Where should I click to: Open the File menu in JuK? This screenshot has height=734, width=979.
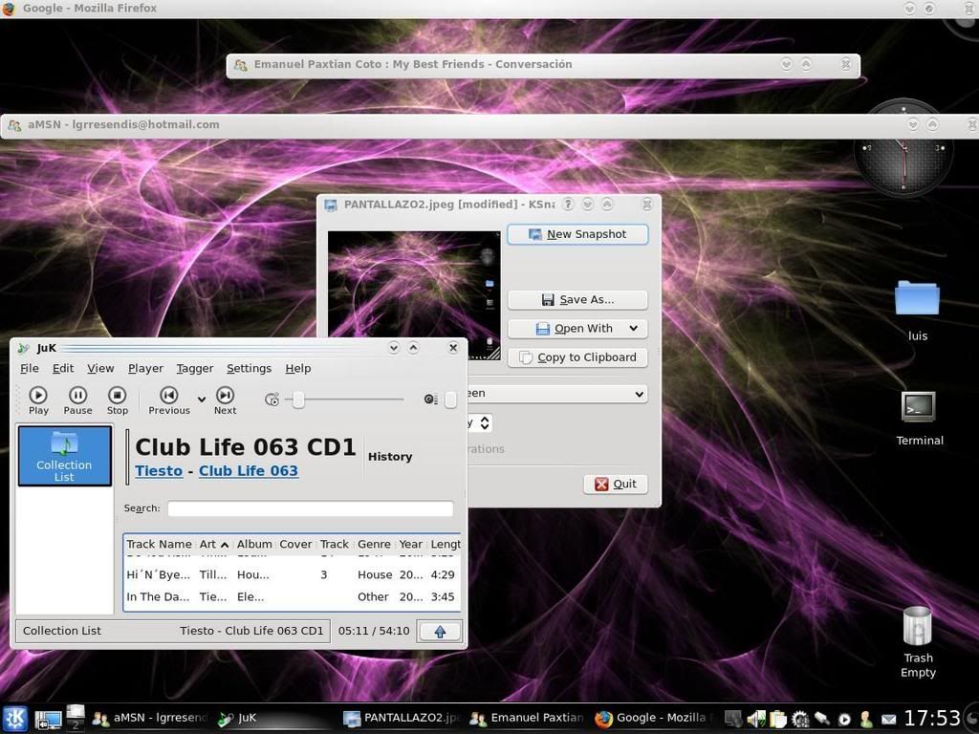(30, 368)
